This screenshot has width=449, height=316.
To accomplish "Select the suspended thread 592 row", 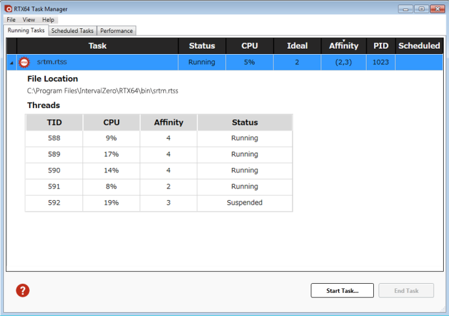I will pyautogui.click(x=158, y=203).
